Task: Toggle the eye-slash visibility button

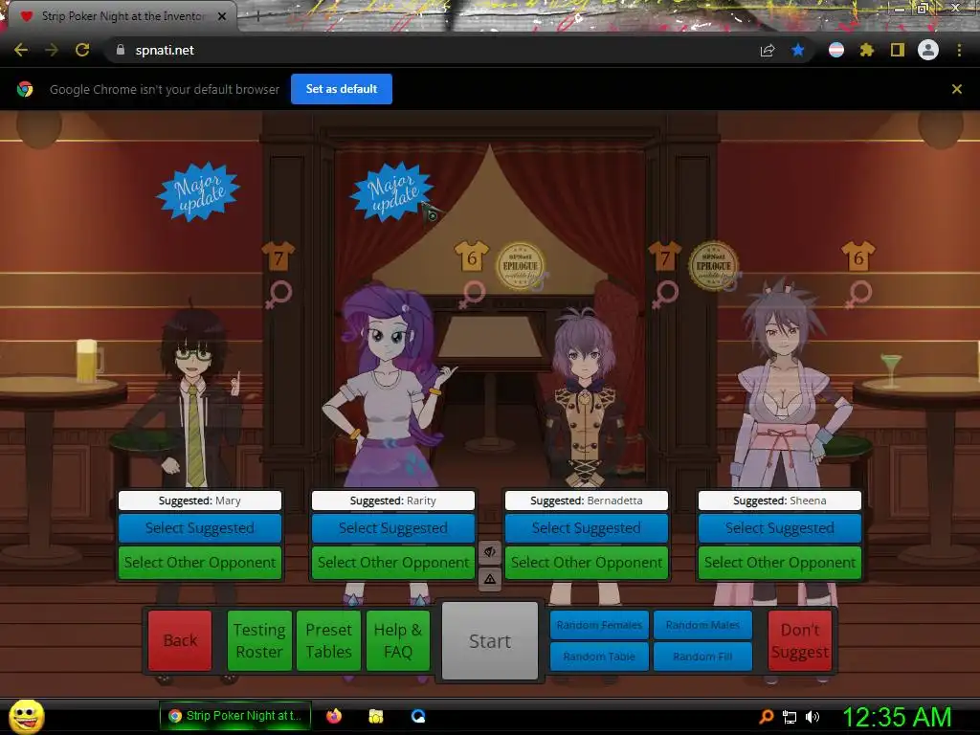Action: pos(490,552)
